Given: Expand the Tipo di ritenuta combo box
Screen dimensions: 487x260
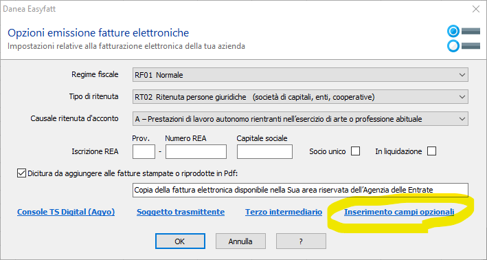Looking at the screenshot, I should 300,97.
